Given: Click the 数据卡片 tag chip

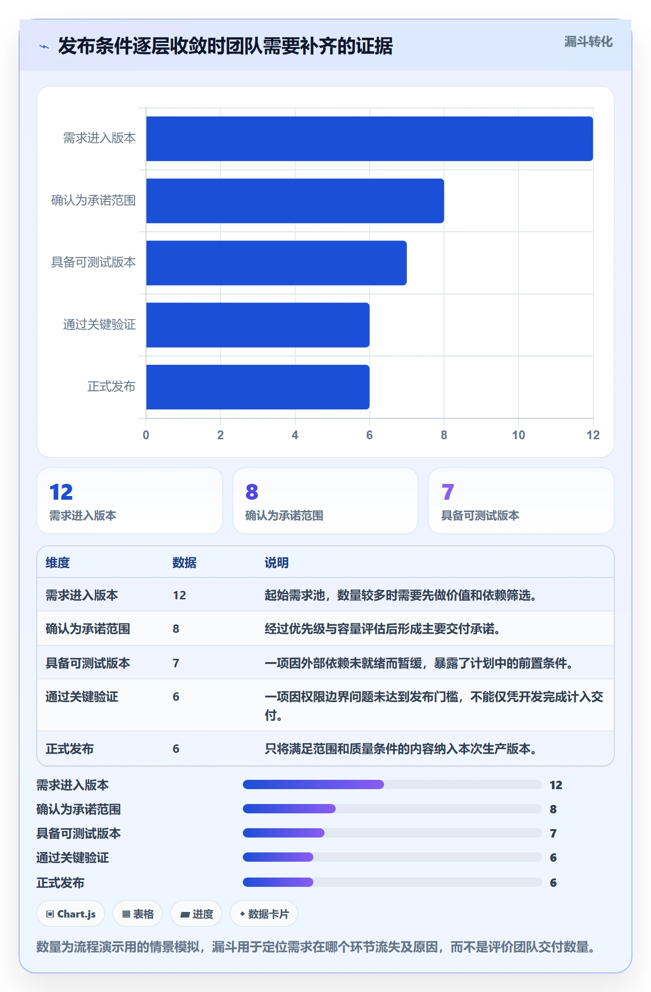Looking at the screenshot, I should [264, 914].
